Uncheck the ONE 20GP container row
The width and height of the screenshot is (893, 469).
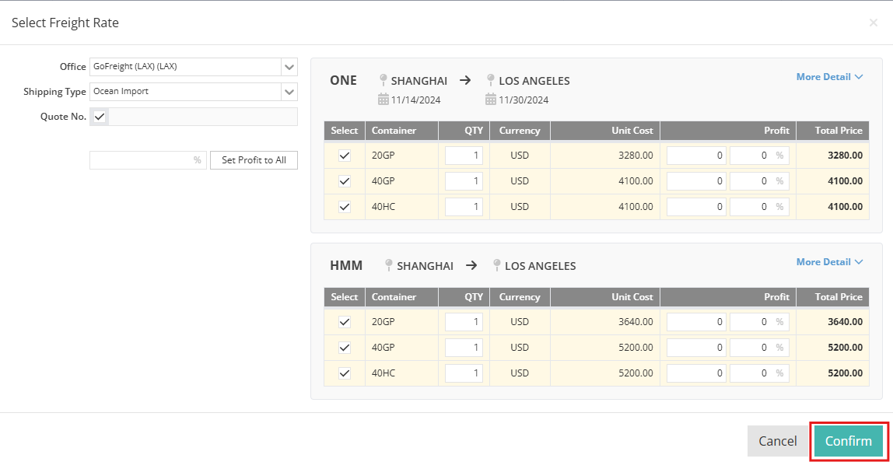pos(345,156)
